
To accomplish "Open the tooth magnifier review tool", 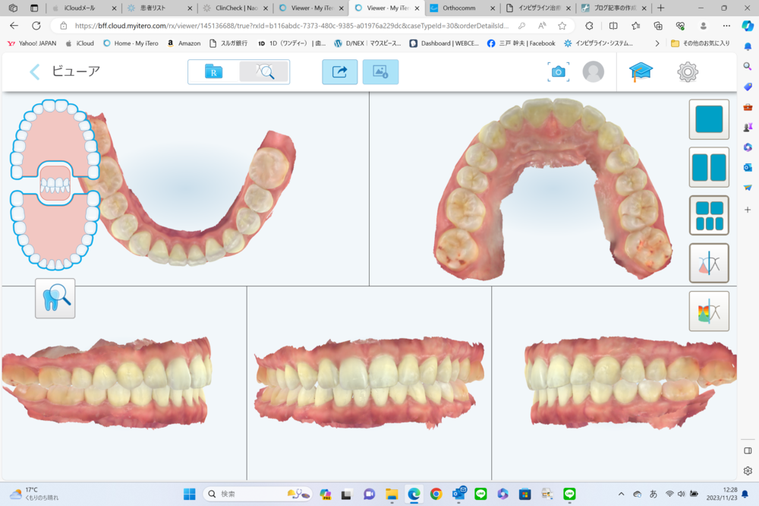I will point(55,298).
